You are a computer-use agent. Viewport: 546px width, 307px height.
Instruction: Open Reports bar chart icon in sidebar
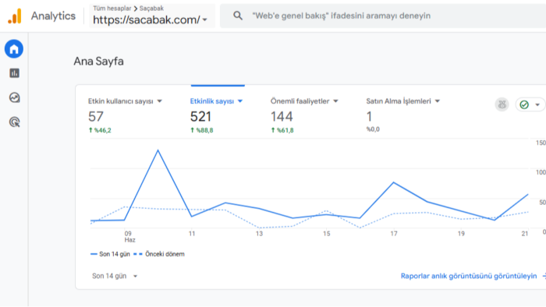[14, 73]
